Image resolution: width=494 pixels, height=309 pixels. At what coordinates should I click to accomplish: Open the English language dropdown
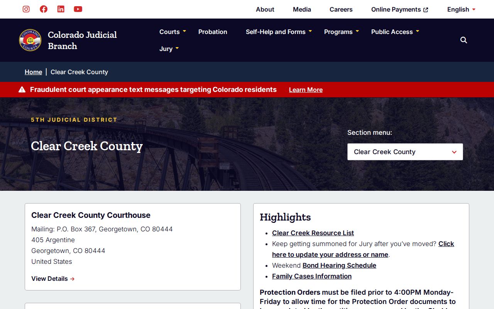click(461, 9)
